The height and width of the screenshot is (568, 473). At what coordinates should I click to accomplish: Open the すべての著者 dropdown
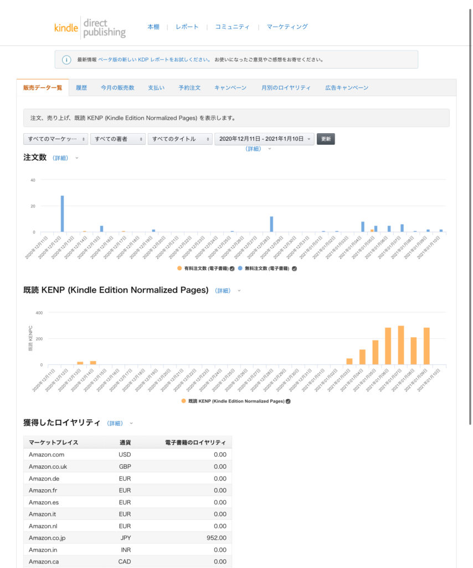[x=118, y=139]
